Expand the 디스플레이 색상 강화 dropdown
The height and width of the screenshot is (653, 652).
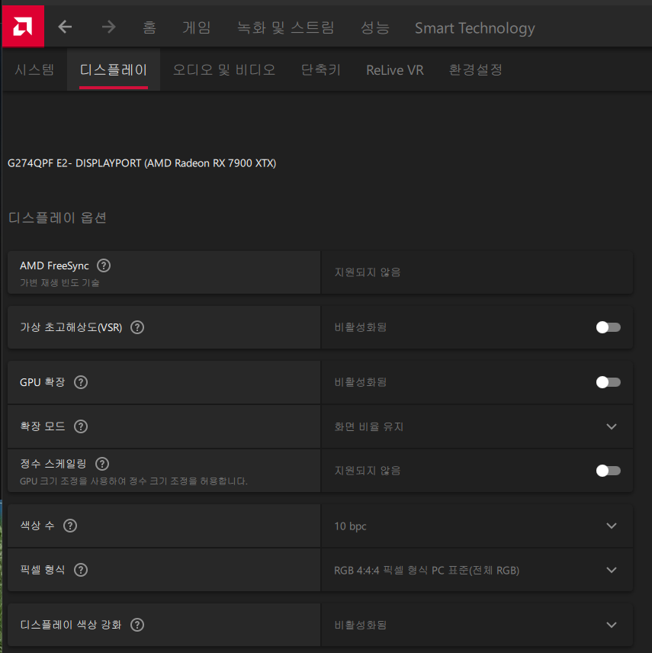[x=611, y=625]
